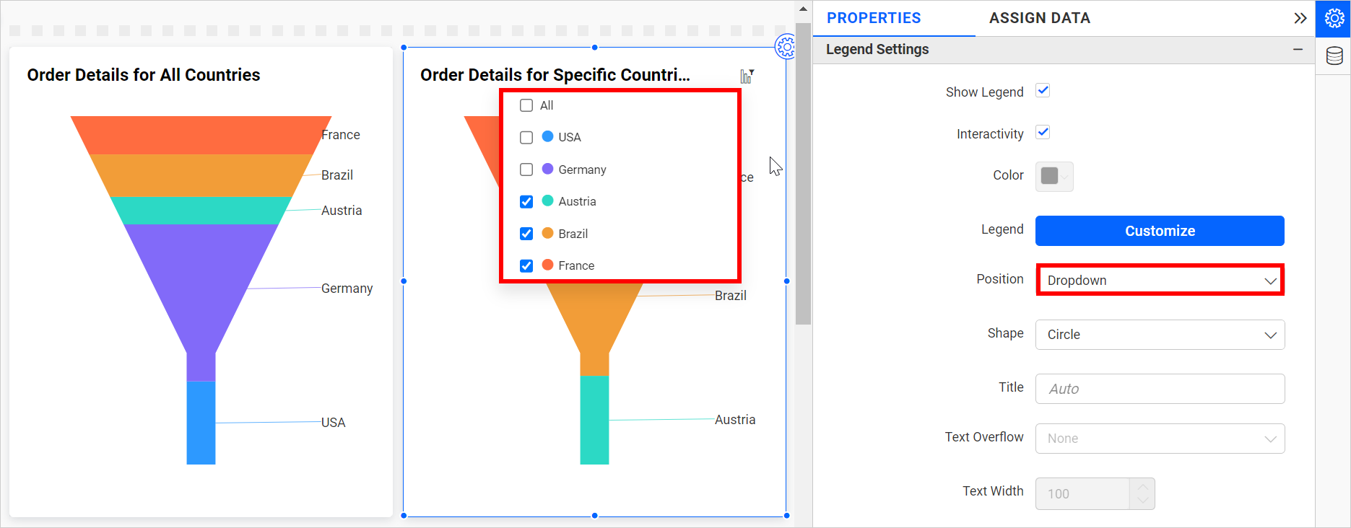Click the widget settings gear icon
The image size is (1351, 528).
[x=784, y=47]
